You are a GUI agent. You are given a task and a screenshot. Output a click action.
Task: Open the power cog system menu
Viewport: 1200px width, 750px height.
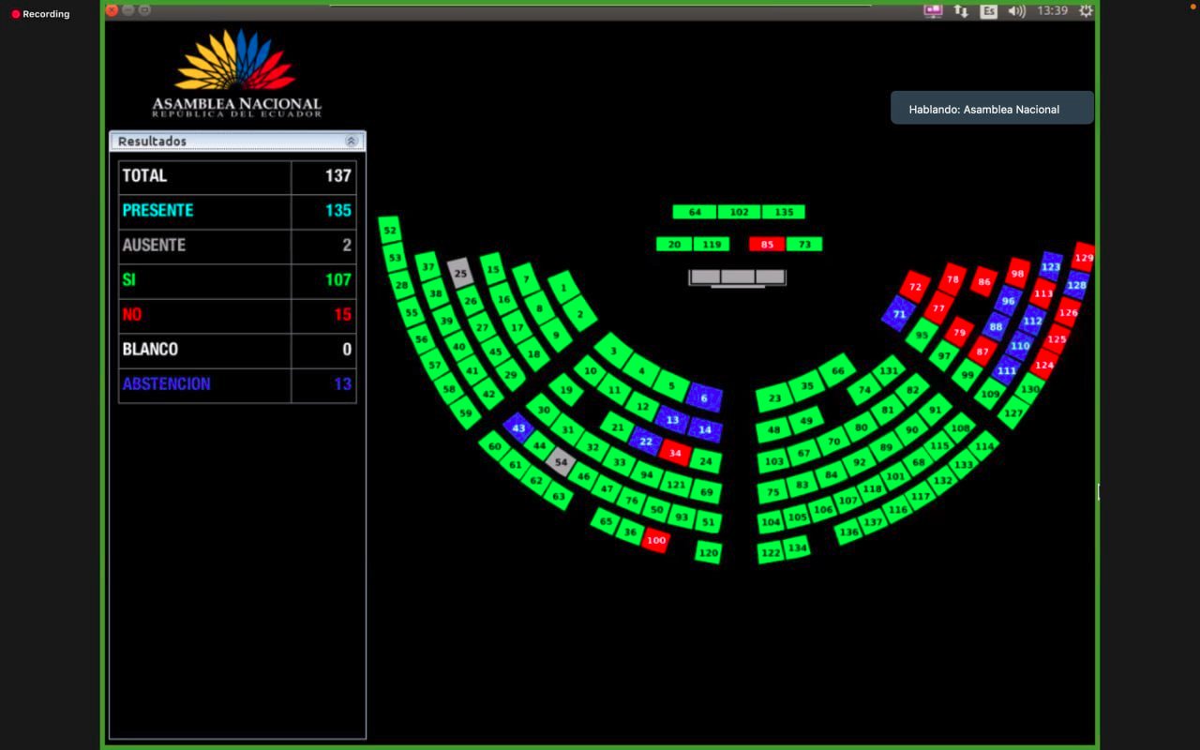point(1086,11)
